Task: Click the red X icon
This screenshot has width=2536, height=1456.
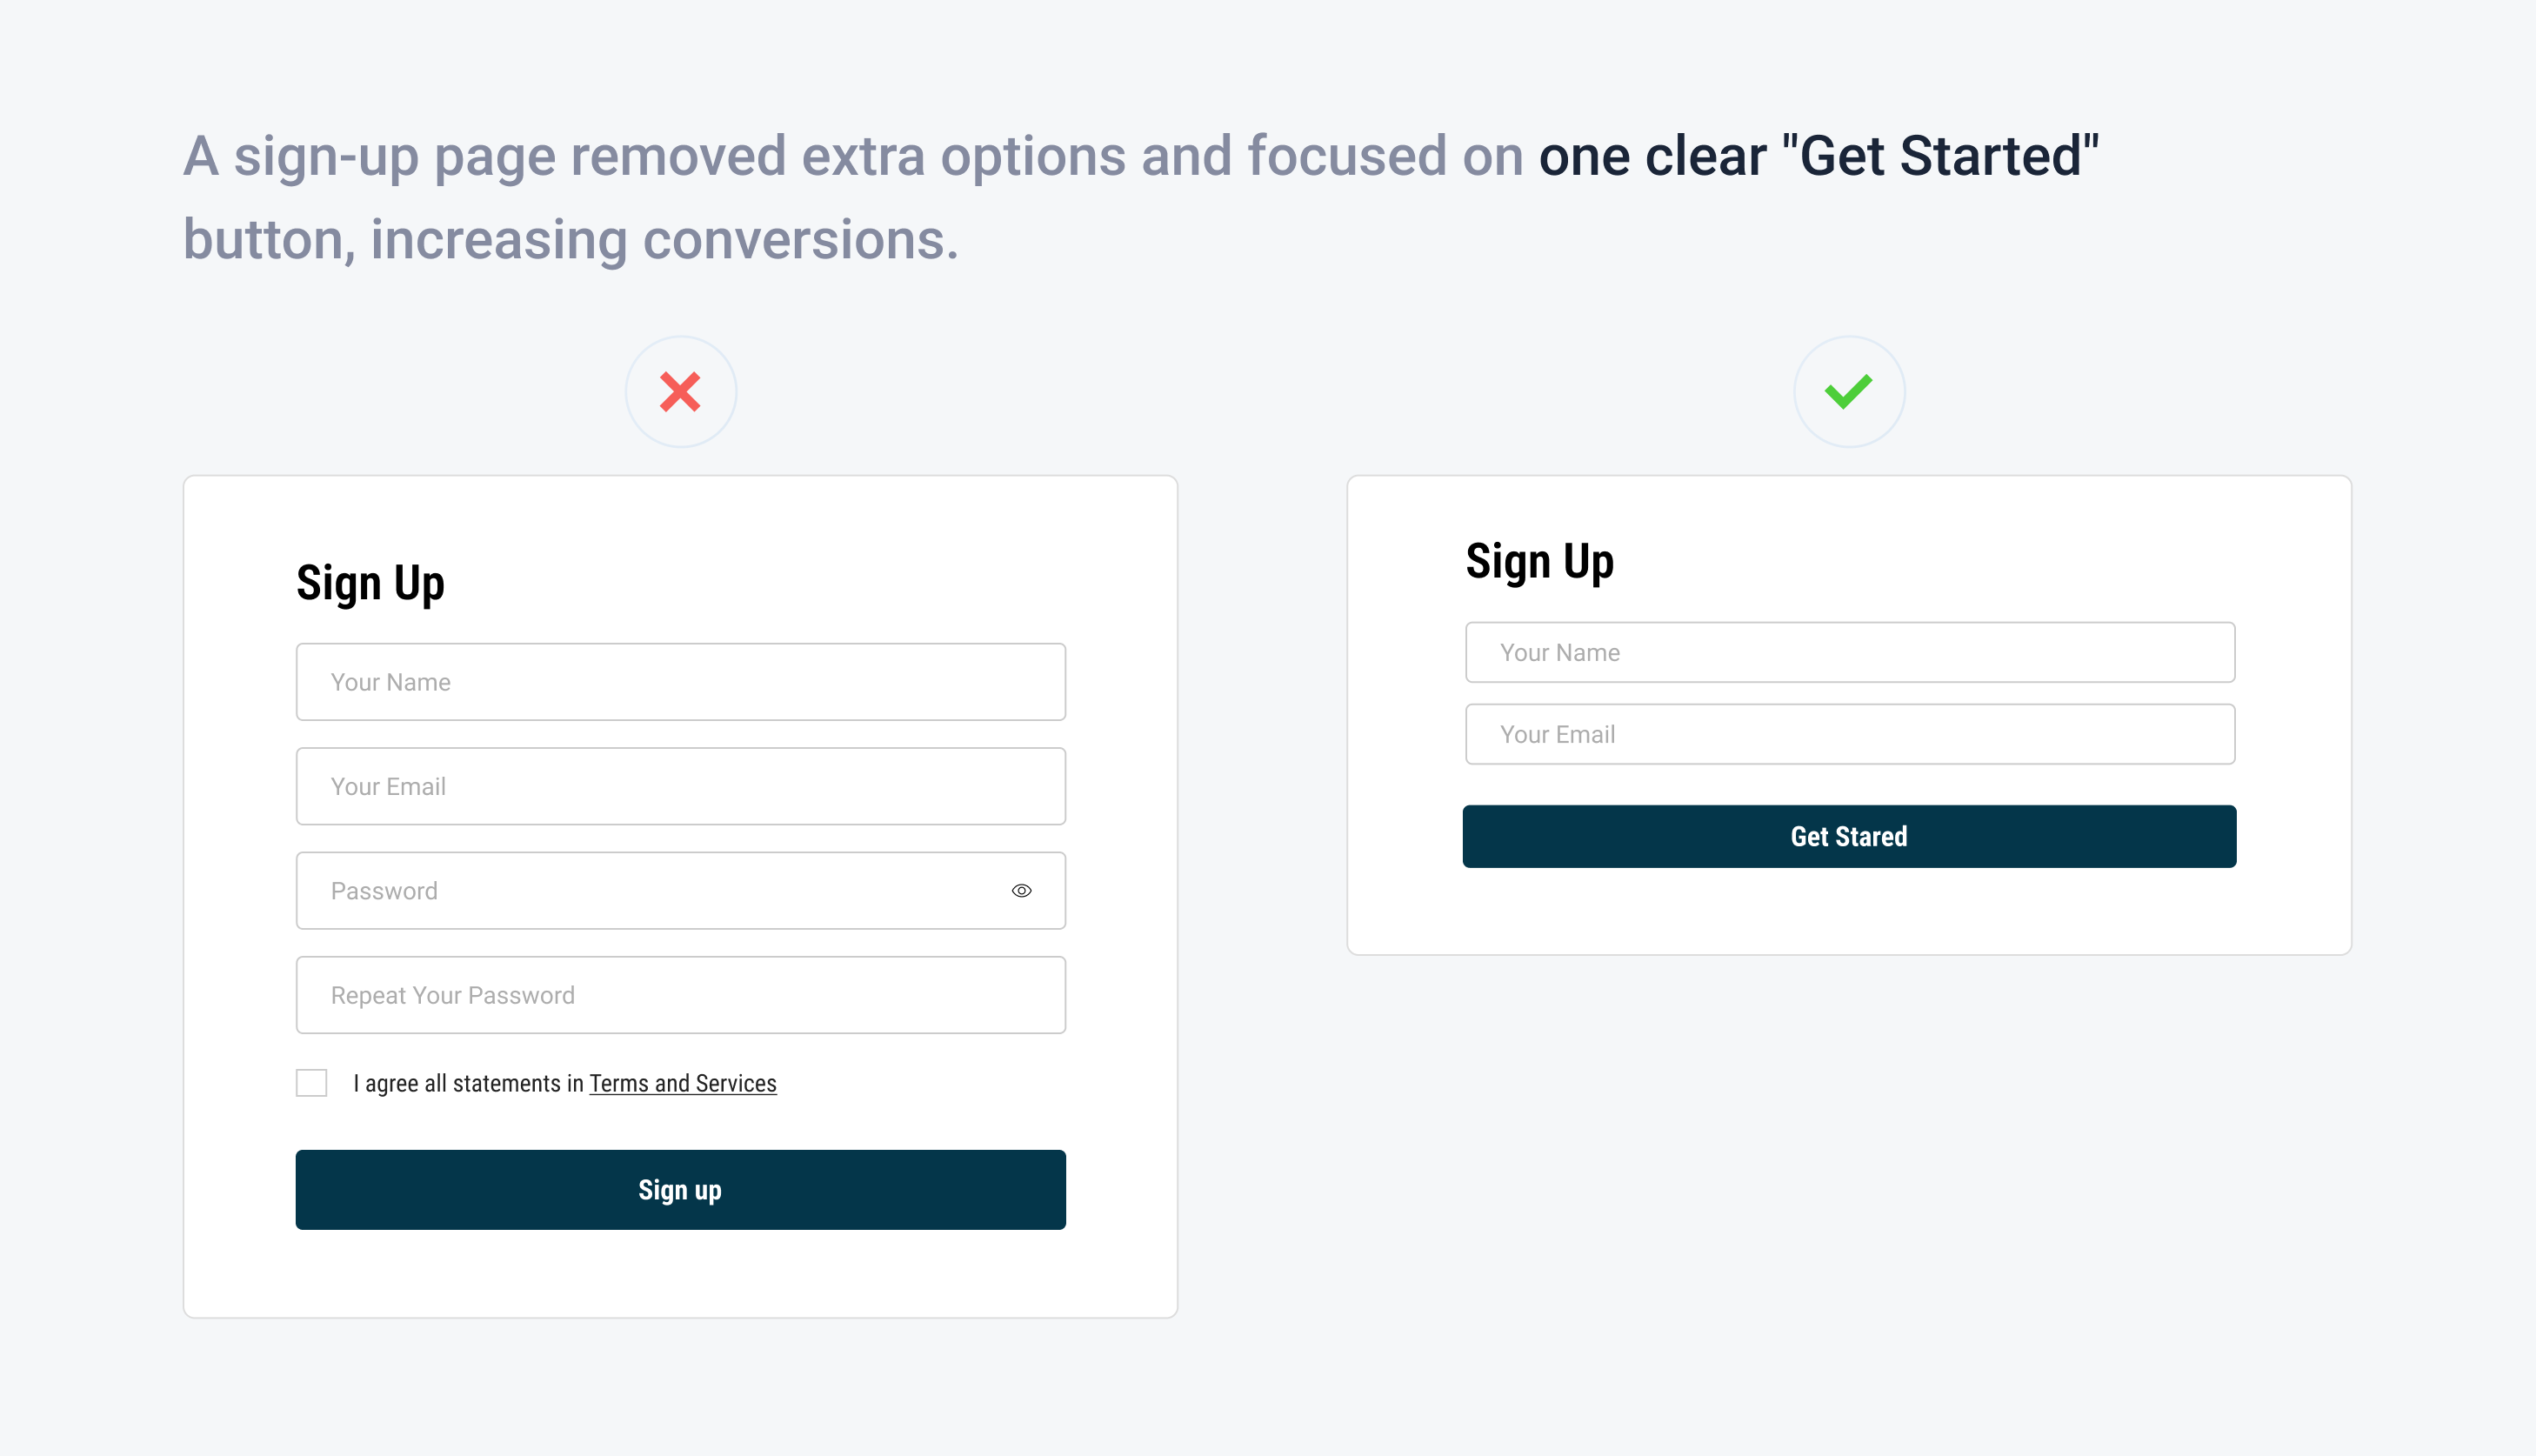Action: 681,392
